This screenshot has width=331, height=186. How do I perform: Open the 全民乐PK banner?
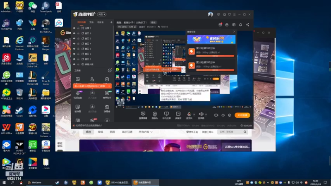point(211,39)
